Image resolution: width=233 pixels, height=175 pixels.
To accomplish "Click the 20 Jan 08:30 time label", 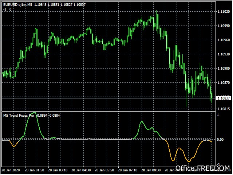I will point(151,170).
